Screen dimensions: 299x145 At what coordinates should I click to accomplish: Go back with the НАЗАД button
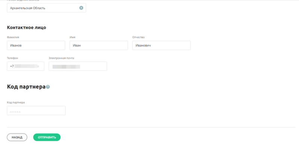click(x=17, y=137)
